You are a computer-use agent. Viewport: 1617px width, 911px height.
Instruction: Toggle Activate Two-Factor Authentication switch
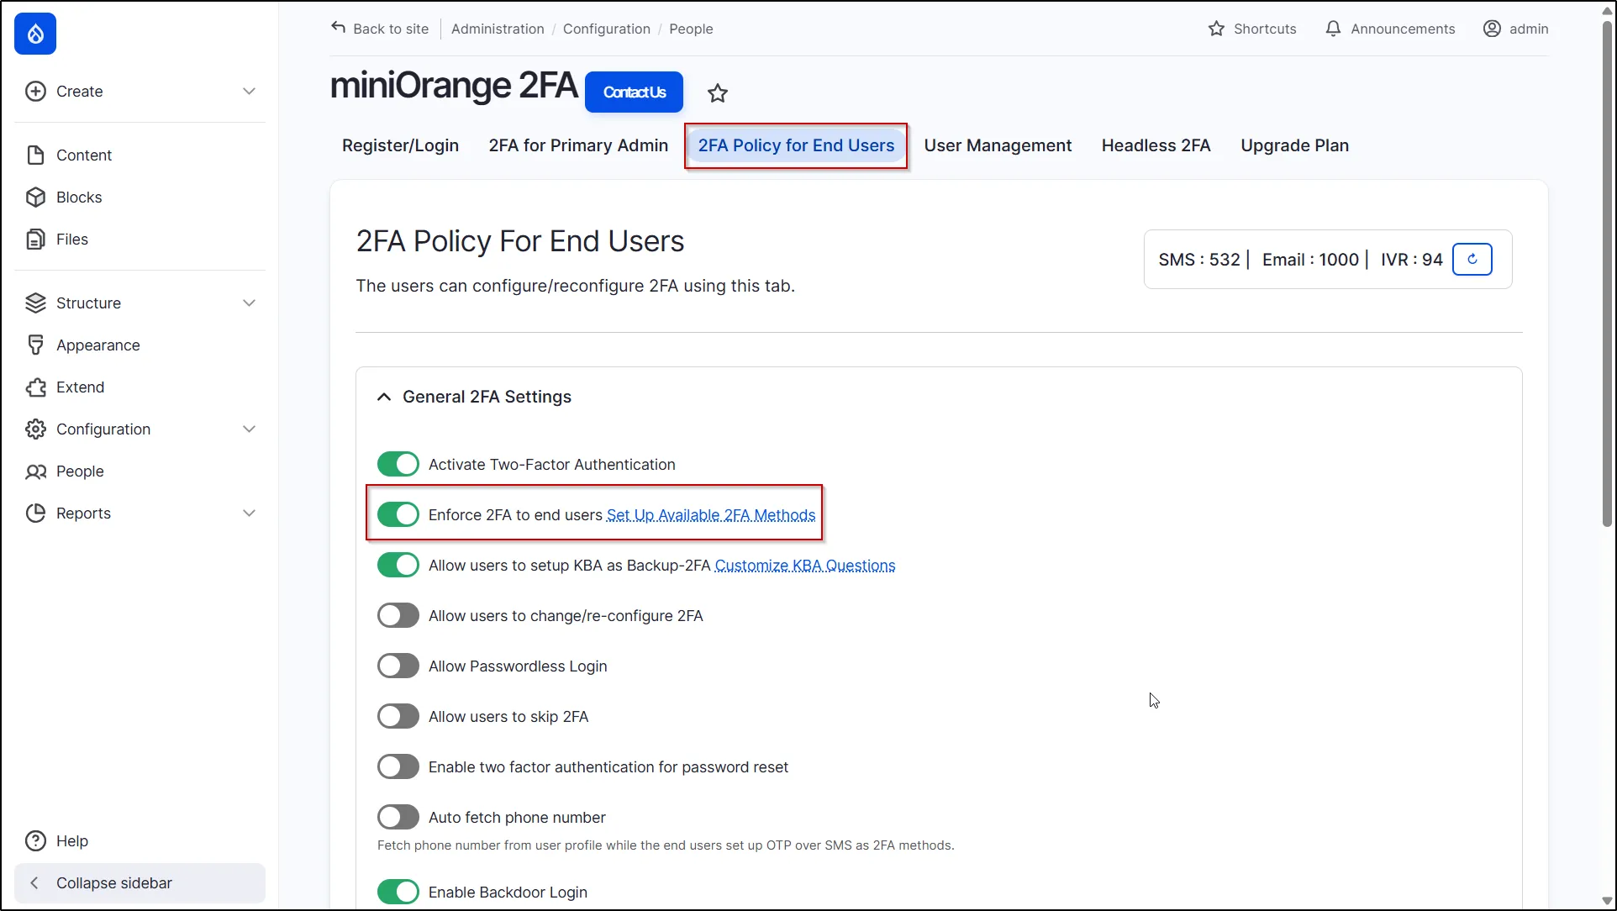tap(398, 465)
